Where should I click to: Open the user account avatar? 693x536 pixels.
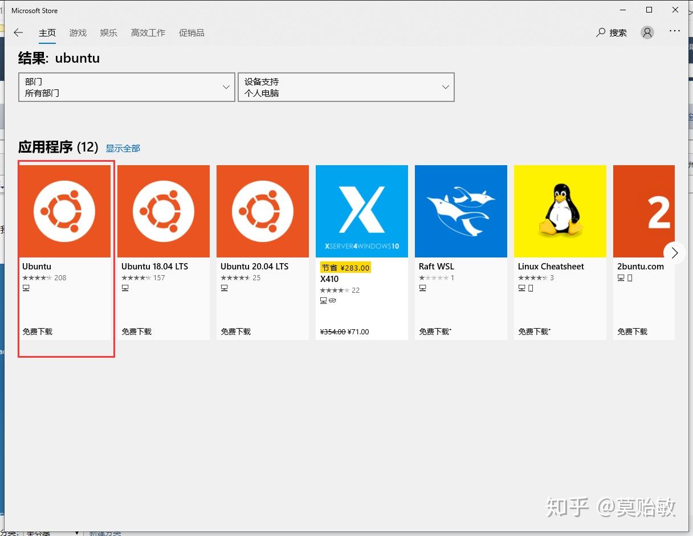647,32
